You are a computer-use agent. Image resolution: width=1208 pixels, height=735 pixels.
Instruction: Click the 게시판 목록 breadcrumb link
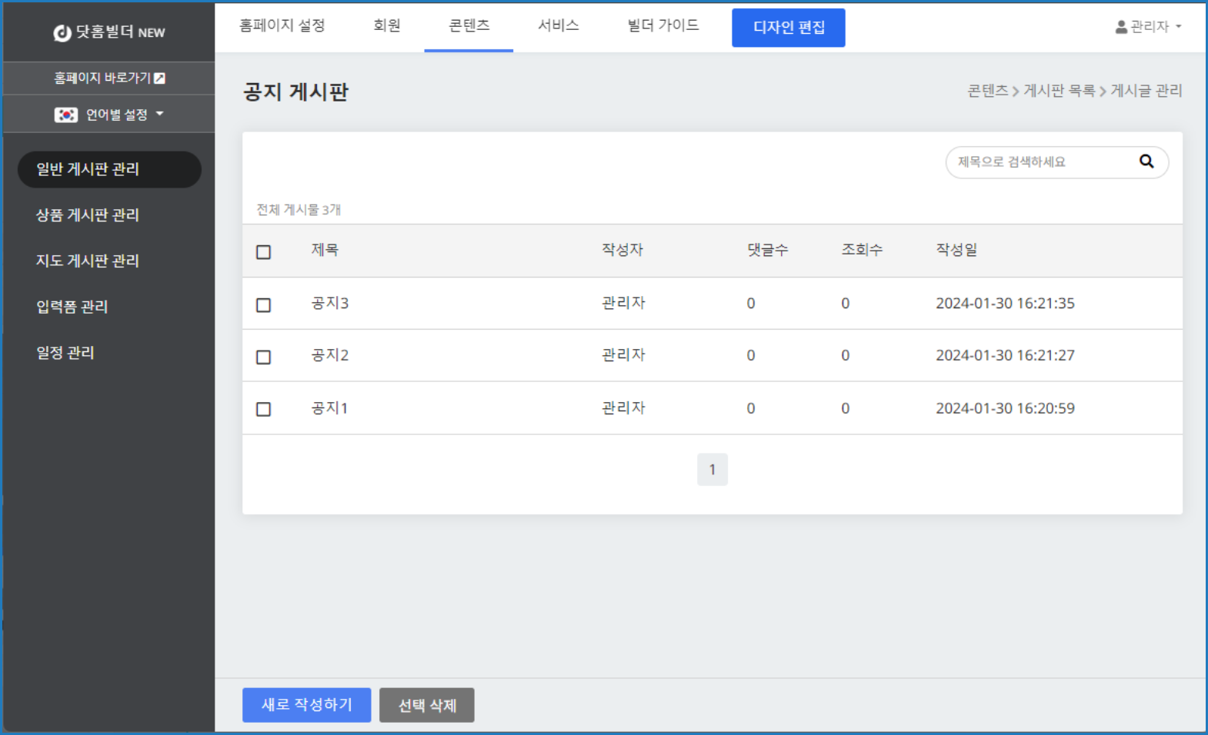[x=1059, y=91]
